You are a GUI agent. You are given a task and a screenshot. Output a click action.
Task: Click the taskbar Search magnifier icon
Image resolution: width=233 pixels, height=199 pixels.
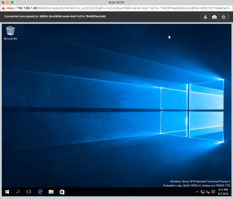(18, 192)
